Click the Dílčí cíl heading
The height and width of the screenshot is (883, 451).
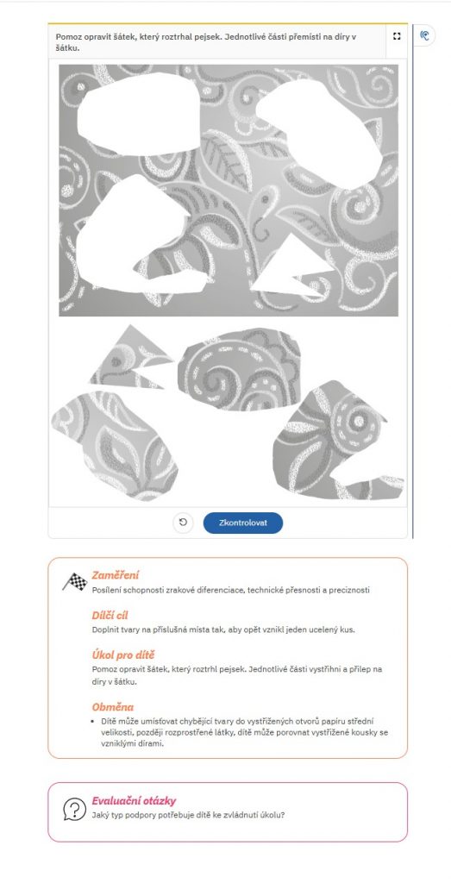110,616
